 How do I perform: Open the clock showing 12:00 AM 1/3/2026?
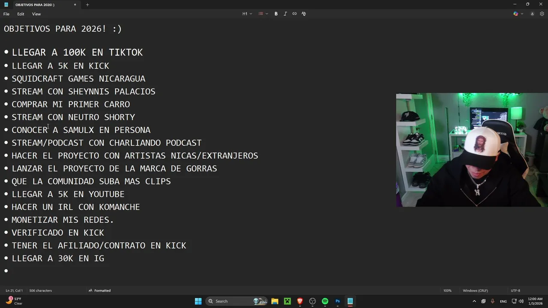535,301
